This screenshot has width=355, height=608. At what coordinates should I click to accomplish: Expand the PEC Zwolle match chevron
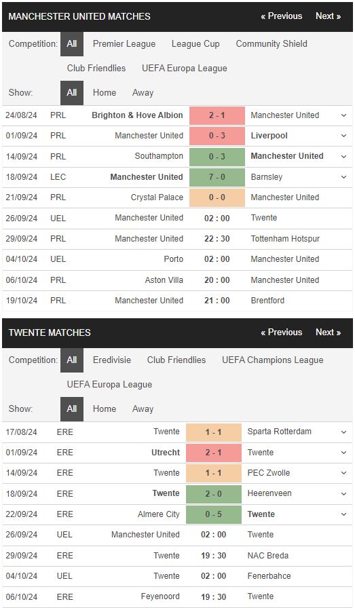(x=343, y=473)
